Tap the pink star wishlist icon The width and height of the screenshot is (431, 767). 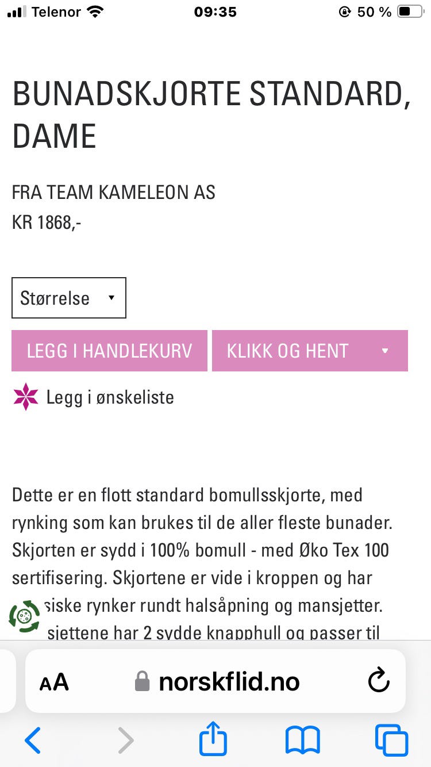pyautogui.click(x=26, y=397)
